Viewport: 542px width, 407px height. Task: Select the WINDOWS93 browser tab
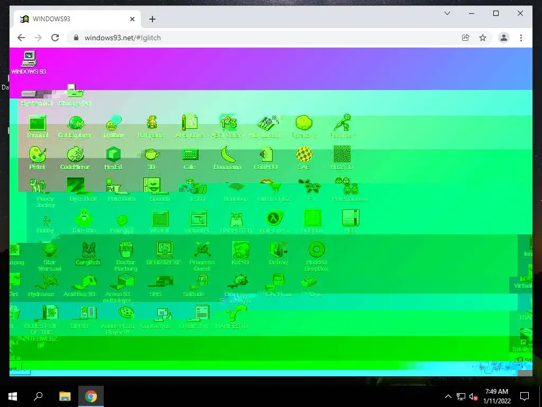(77, 19)
